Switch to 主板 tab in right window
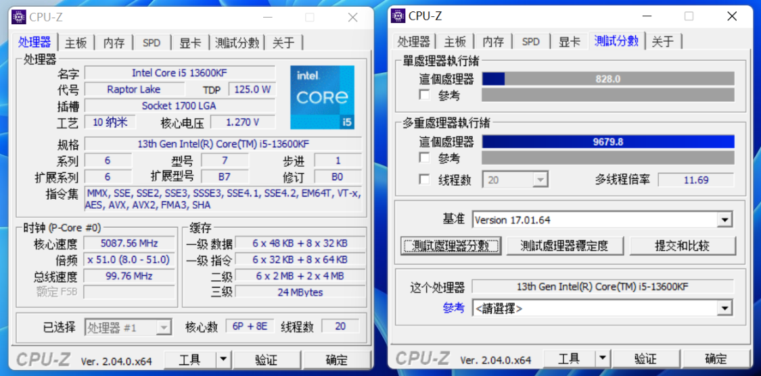The width and height of the screenshot is (761, 376). tap(455, 42)
